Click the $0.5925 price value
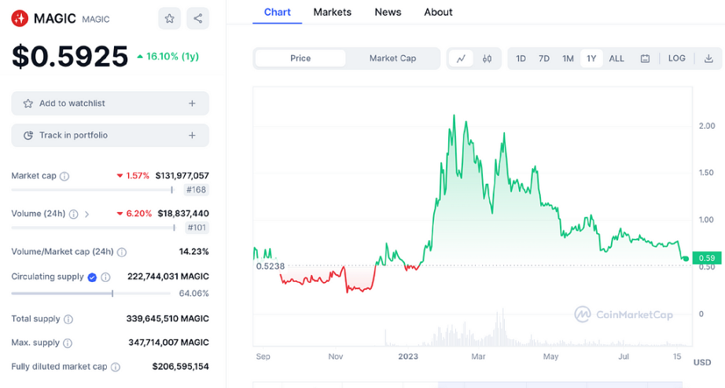Viewport: 725px width, 388px height. [70, 57]
